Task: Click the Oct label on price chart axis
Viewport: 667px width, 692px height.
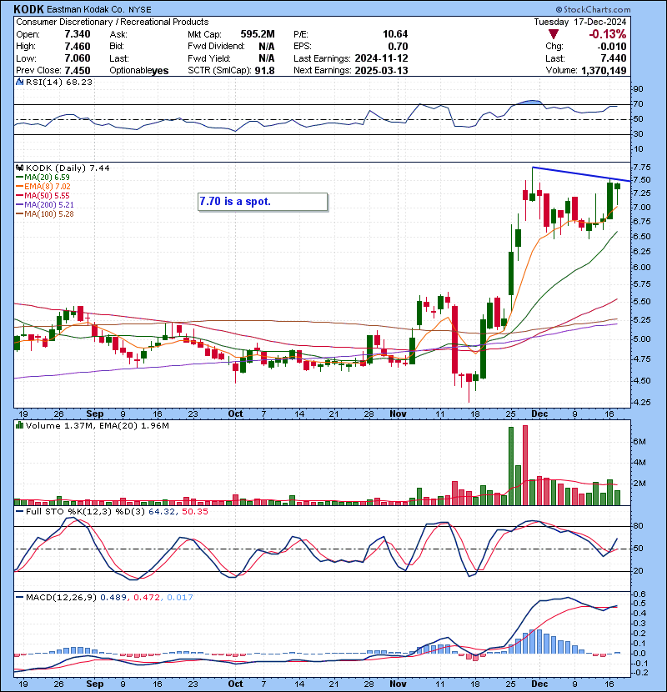Action: click(x=235, y=414)
